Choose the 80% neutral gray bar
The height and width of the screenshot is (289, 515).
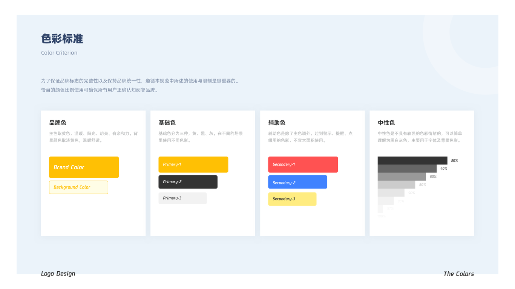tap(396, 185)
